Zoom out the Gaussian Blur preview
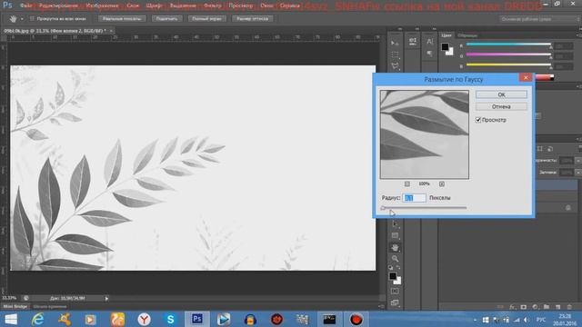582x327 pixels. (x=407, y=183)
